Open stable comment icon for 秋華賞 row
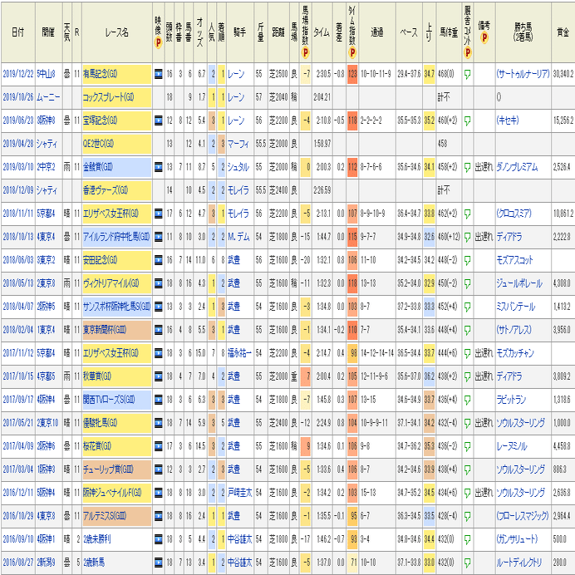The height and width of the screenshot is (575, 575). [x=467, y=376]
